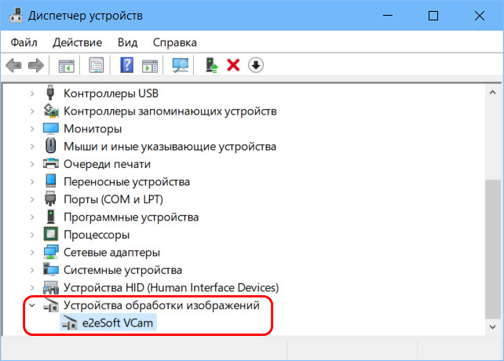504x361 pixels.
Task: Click the portable devices icon
Action: coord(51,181)
